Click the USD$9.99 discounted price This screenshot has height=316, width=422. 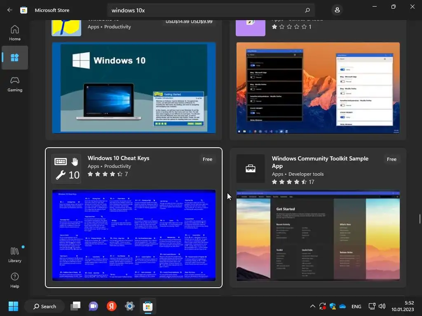tap(202, 21)
